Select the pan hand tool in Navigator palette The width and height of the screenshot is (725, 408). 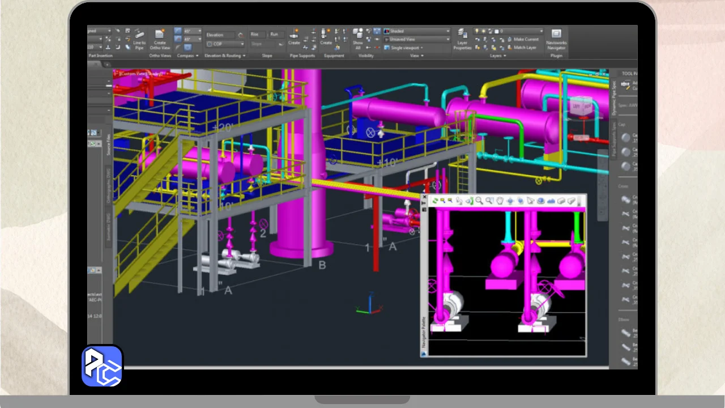pyautogui.click(x=500, y=201)
